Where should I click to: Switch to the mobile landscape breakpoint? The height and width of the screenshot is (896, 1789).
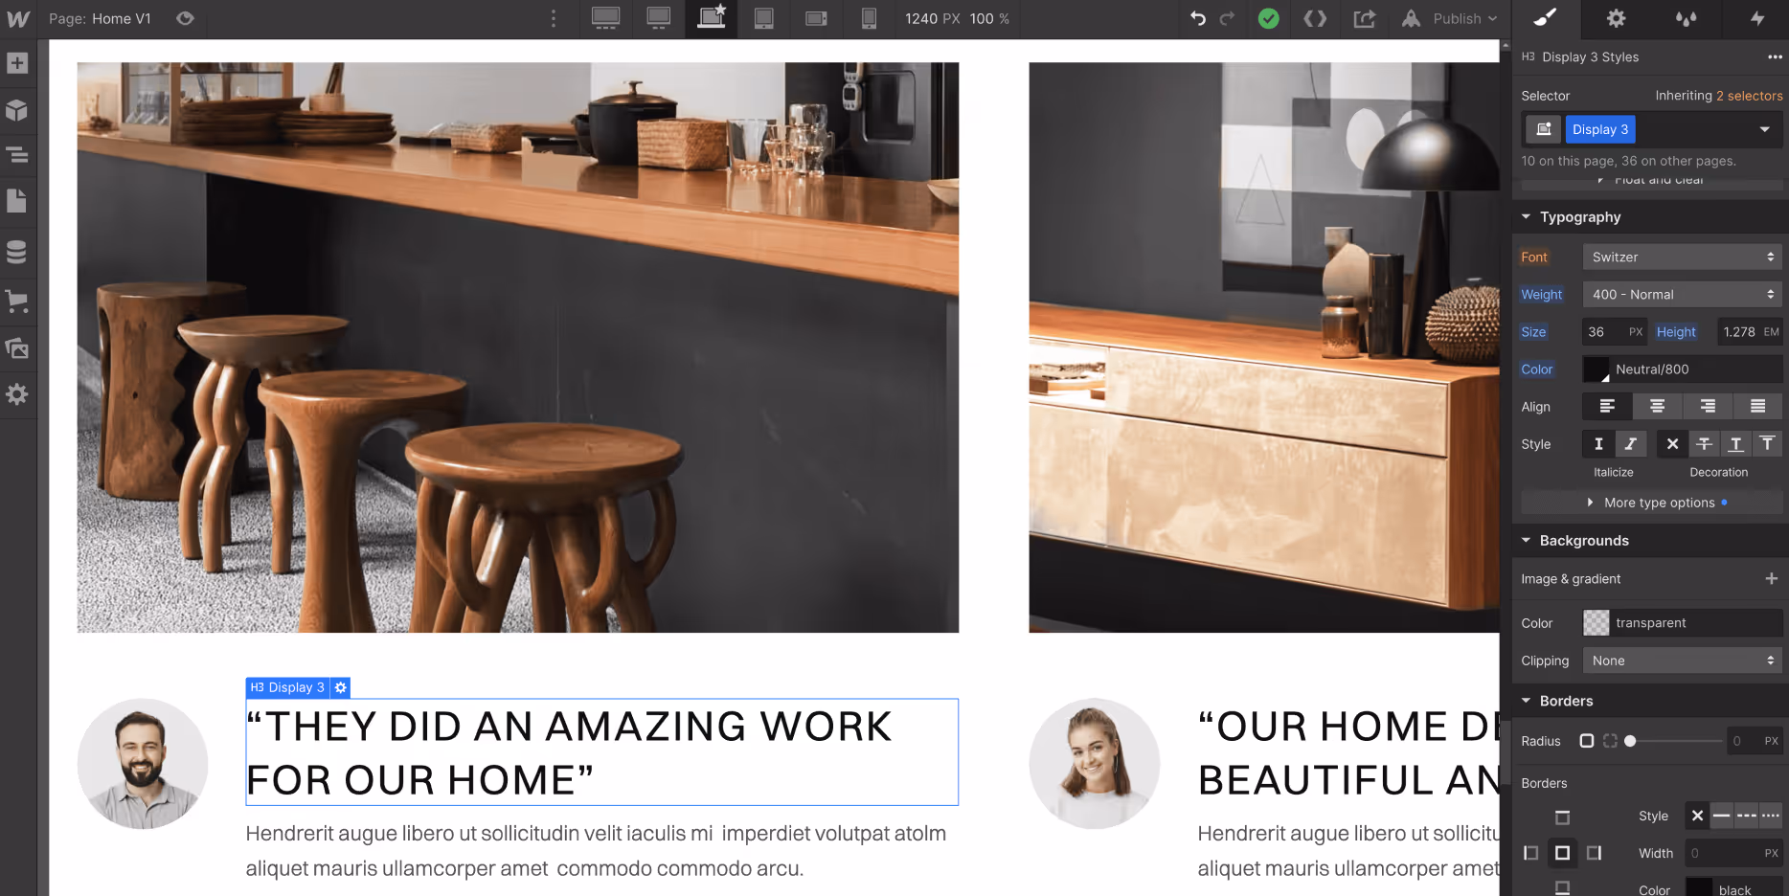click(x=816, y=18)
